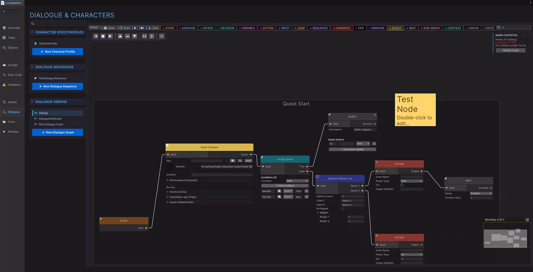Click the align top triangle icon
The width and height of the screenshot is (533, 272).
point(120,36)
